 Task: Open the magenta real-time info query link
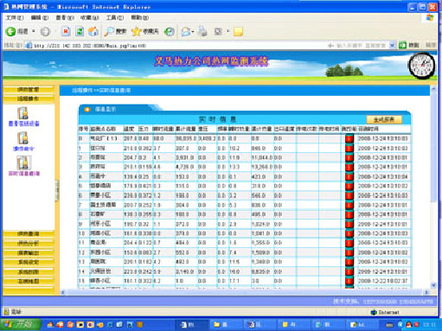[x=24, y=174]
